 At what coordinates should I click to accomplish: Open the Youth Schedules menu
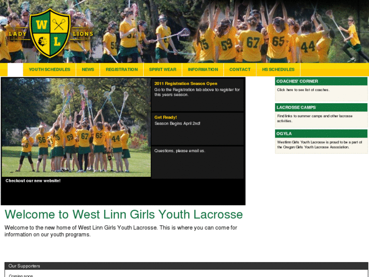click(x=49, y=70)
